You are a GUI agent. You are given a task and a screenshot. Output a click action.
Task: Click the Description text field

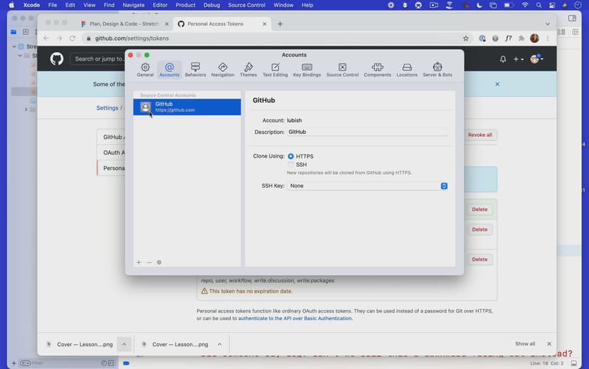tap(367, 132)
